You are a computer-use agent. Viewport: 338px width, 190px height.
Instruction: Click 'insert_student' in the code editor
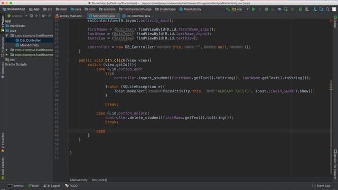[x=154, y=78]
